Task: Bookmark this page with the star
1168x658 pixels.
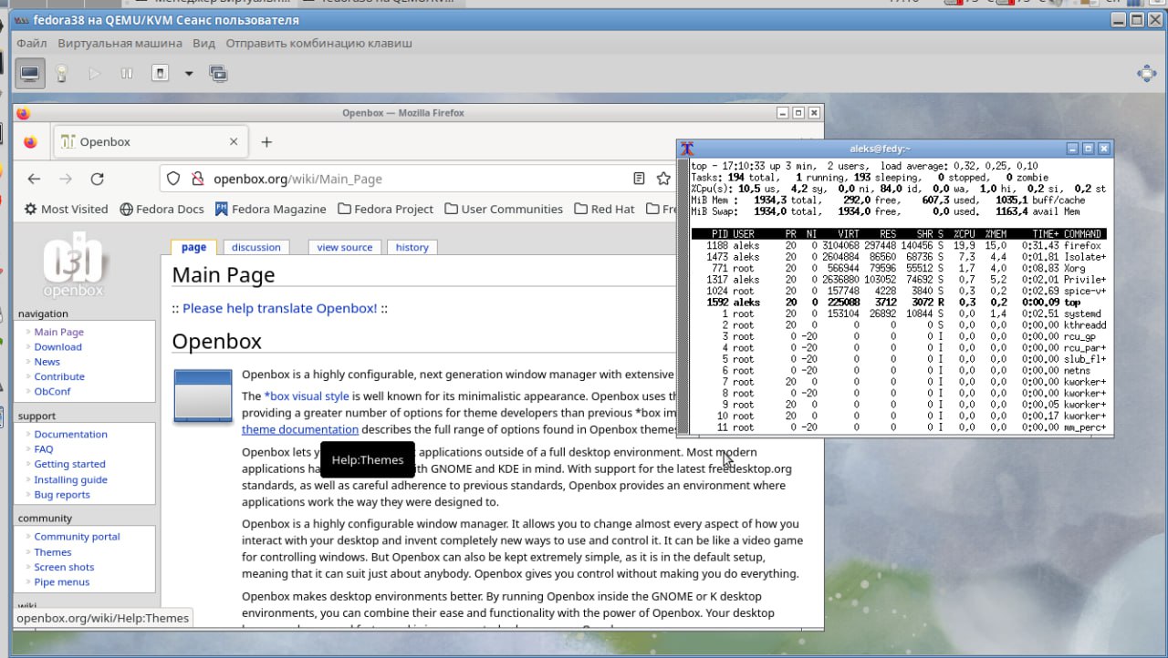Action: click(663, 179)
